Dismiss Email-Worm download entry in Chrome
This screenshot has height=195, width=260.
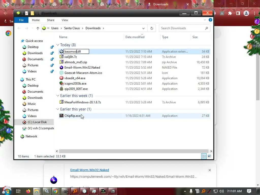point(209,170)
